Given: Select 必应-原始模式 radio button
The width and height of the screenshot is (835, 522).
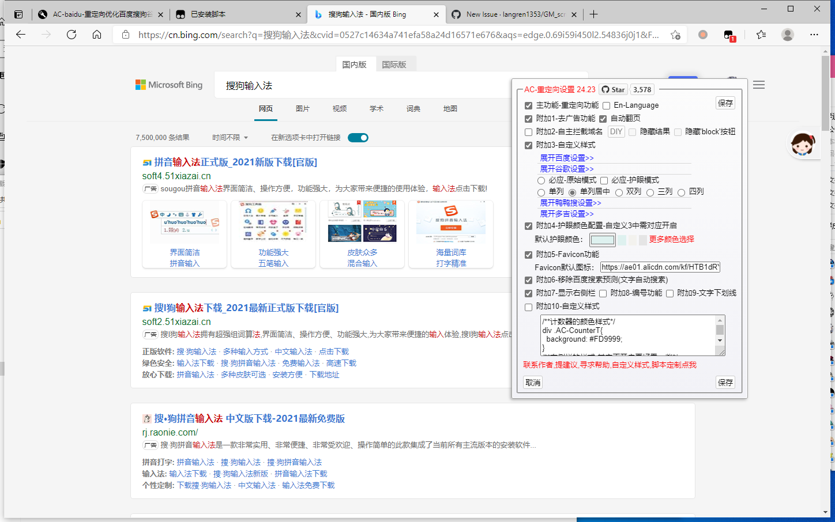Looking at the screenshot, I should pos(541,181).
